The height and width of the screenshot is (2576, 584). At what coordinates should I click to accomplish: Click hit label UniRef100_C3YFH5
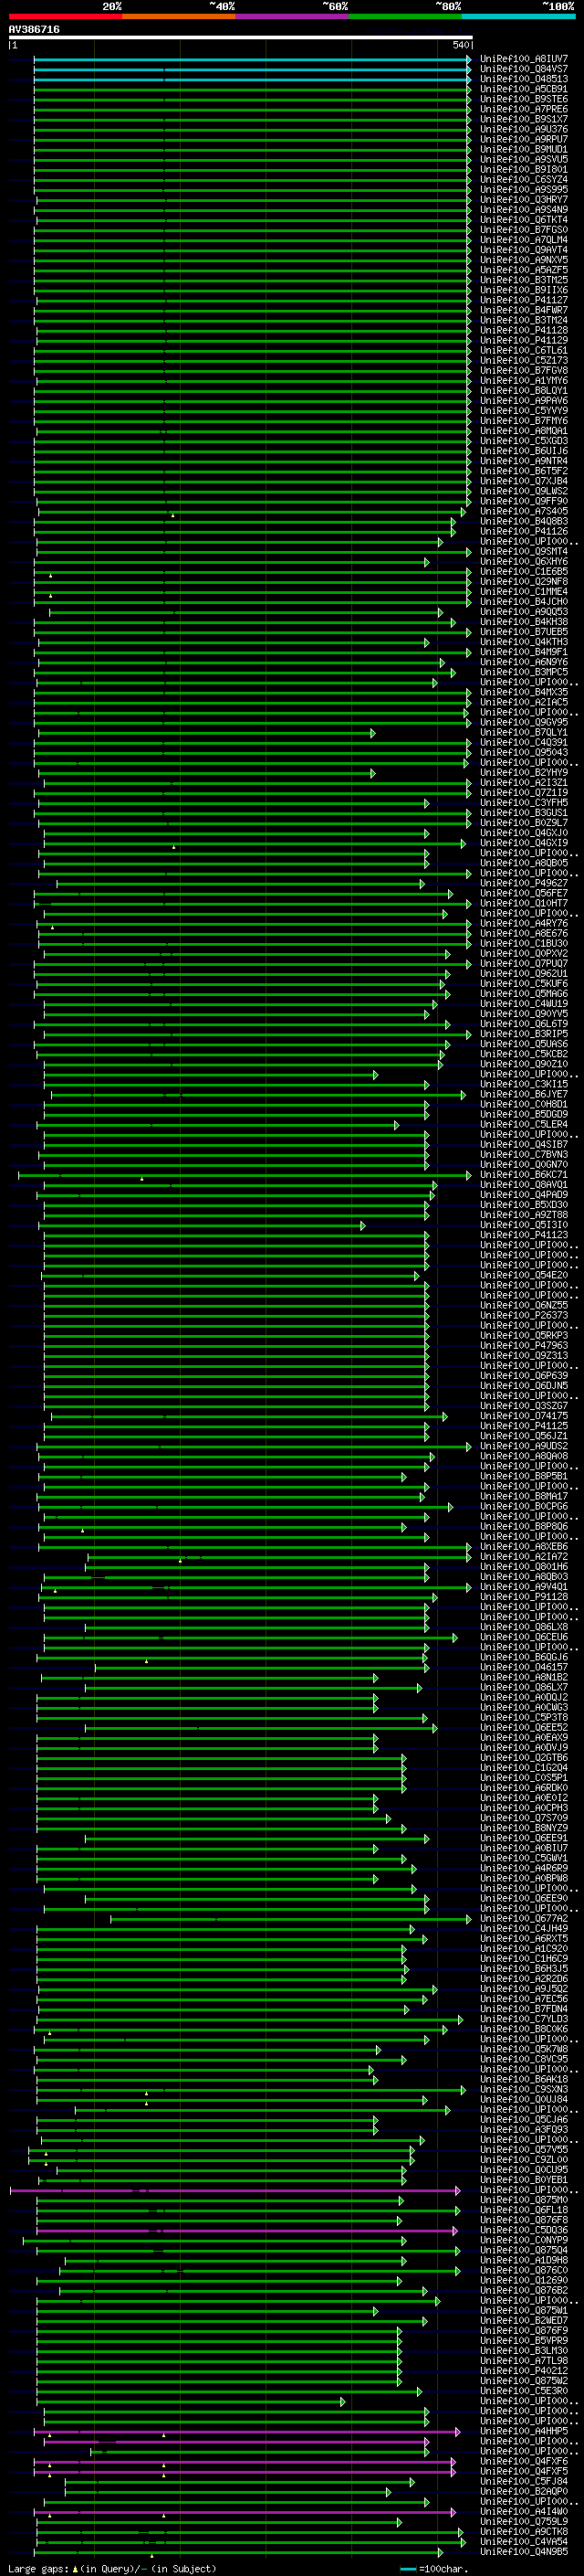tap(524, 802)
